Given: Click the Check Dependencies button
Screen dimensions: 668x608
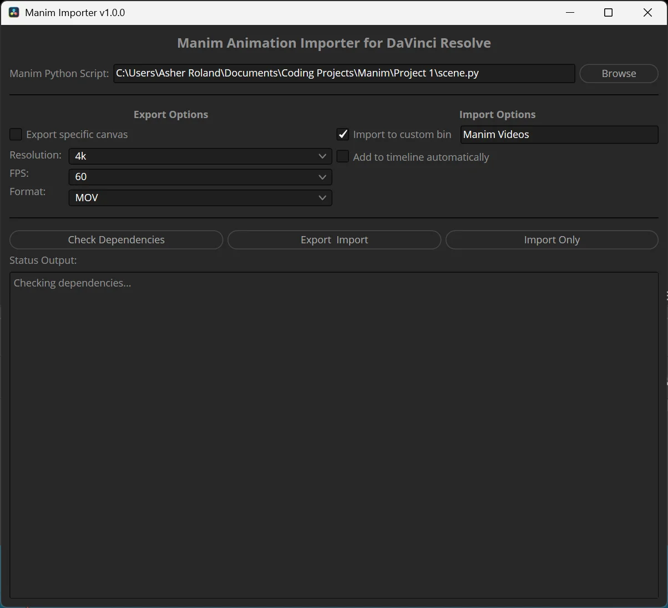Looking at the screenshot, I should tap(116, 239).
